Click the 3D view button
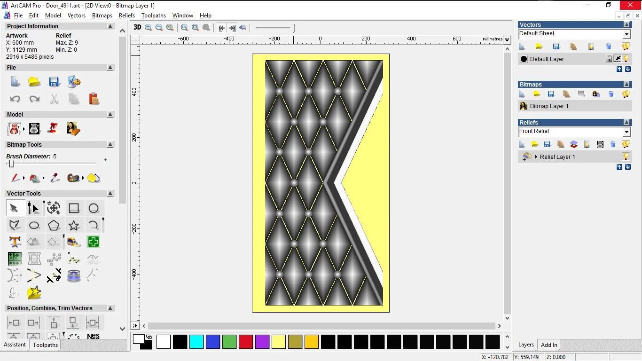642x361 pixels. 137,27
